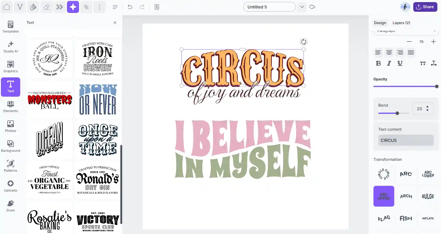Image resolution: width=441 pixels, height=234 pixels.
Task: Apply the ARC LOWER transformation
Action: 428,174
